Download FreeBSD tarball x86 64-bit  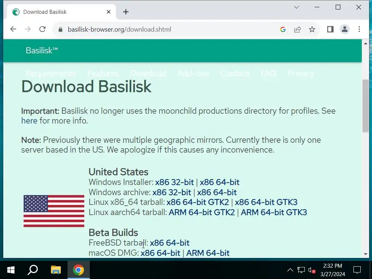coord(170,243)
